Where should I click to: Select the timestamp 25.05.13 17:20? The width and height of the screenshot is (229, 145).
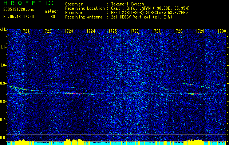tap(19, 17)
